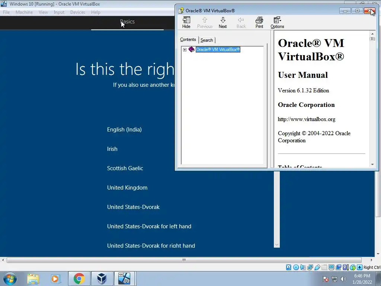The width and height of the screenshot is (381, 286).
Task: Switch to VirtualBox Manager taskbar icon
Action: [x=102, y=279]
